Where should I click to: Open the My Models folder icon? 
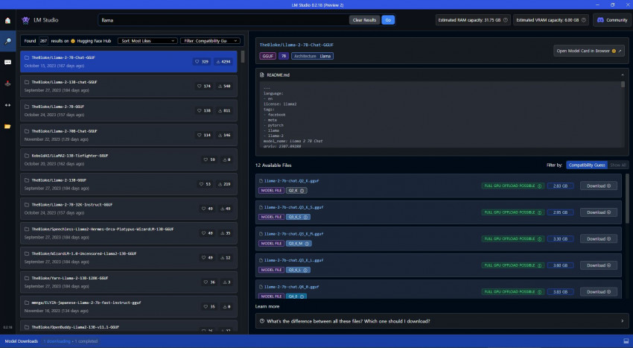7,126
